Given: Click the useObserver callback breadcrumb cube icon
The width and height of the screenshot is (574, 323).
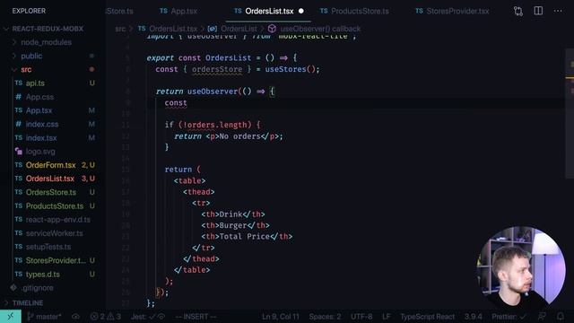Looking at the screenshot, I should coord(272,29).
